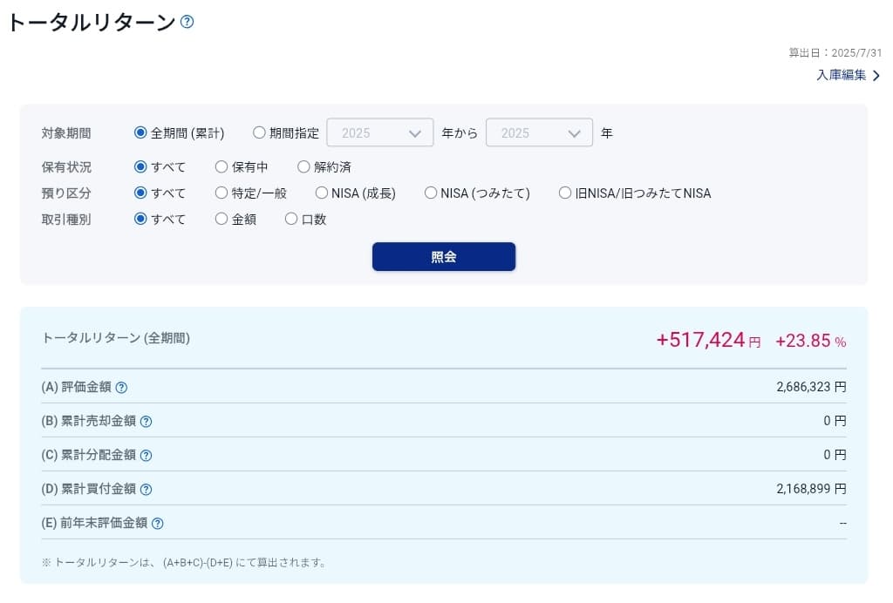Open the 入庫編集 link
The height and width of the screenshot is (603, 893).
point(841,76)
